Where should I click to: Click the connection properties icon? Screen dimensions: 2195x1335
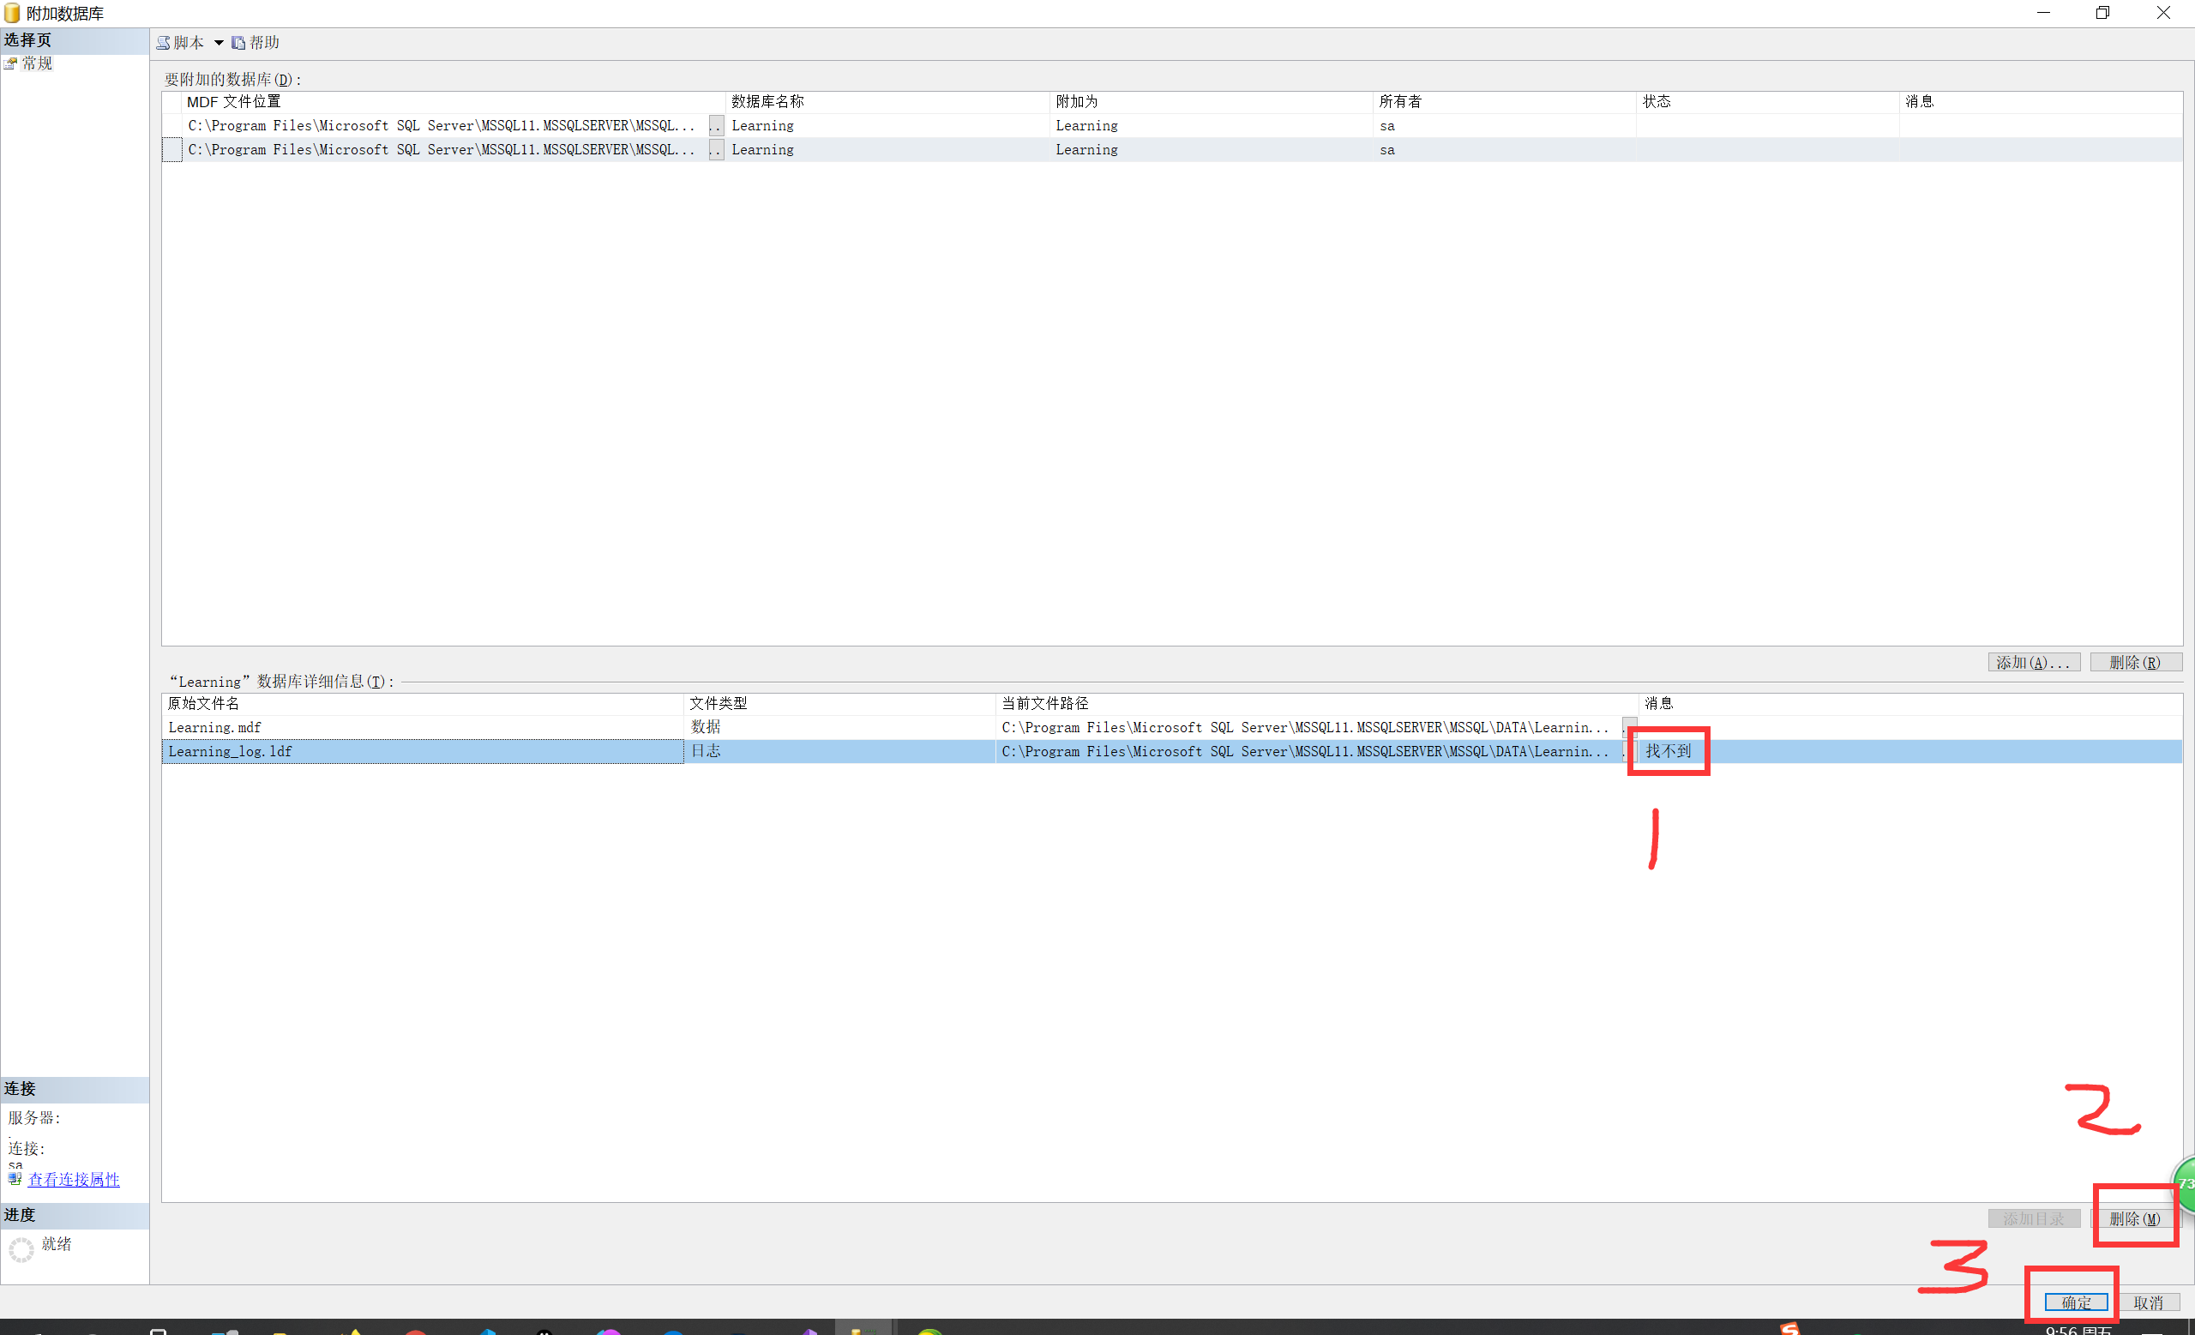15,1179
